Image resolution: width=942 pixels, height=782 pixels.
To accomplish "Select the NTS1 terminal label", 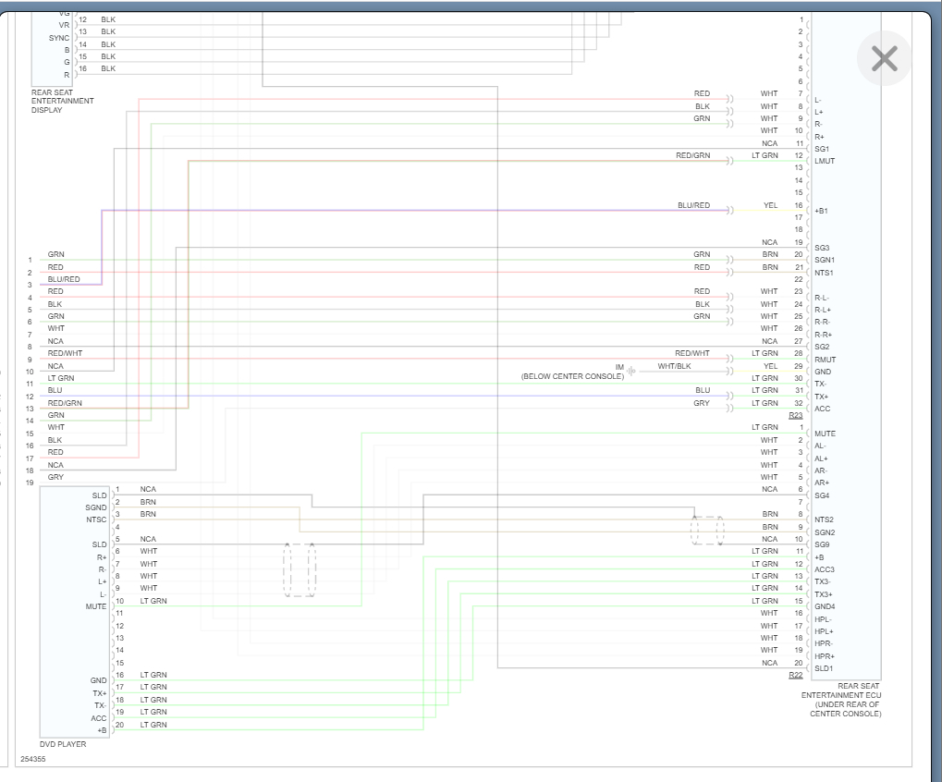I will click(x=825, y=273).
